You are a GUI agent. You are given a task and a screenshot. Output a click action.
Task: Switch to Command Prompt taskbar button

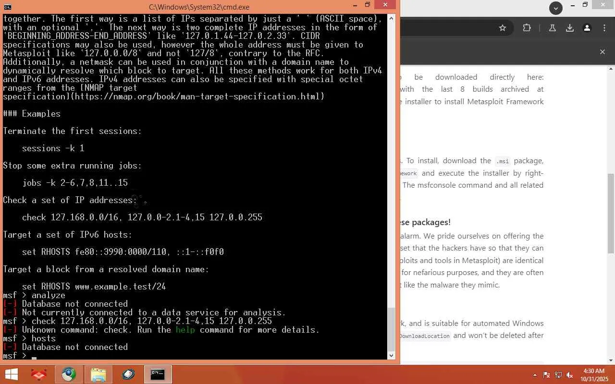158,374
